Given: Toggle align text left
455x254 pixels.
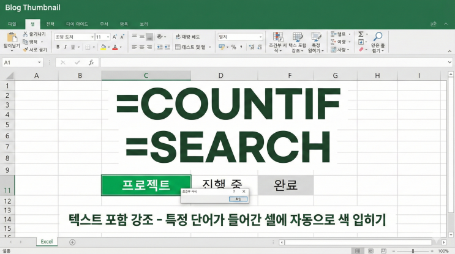Looking at the screenshot, I should [x=134, y=47].
